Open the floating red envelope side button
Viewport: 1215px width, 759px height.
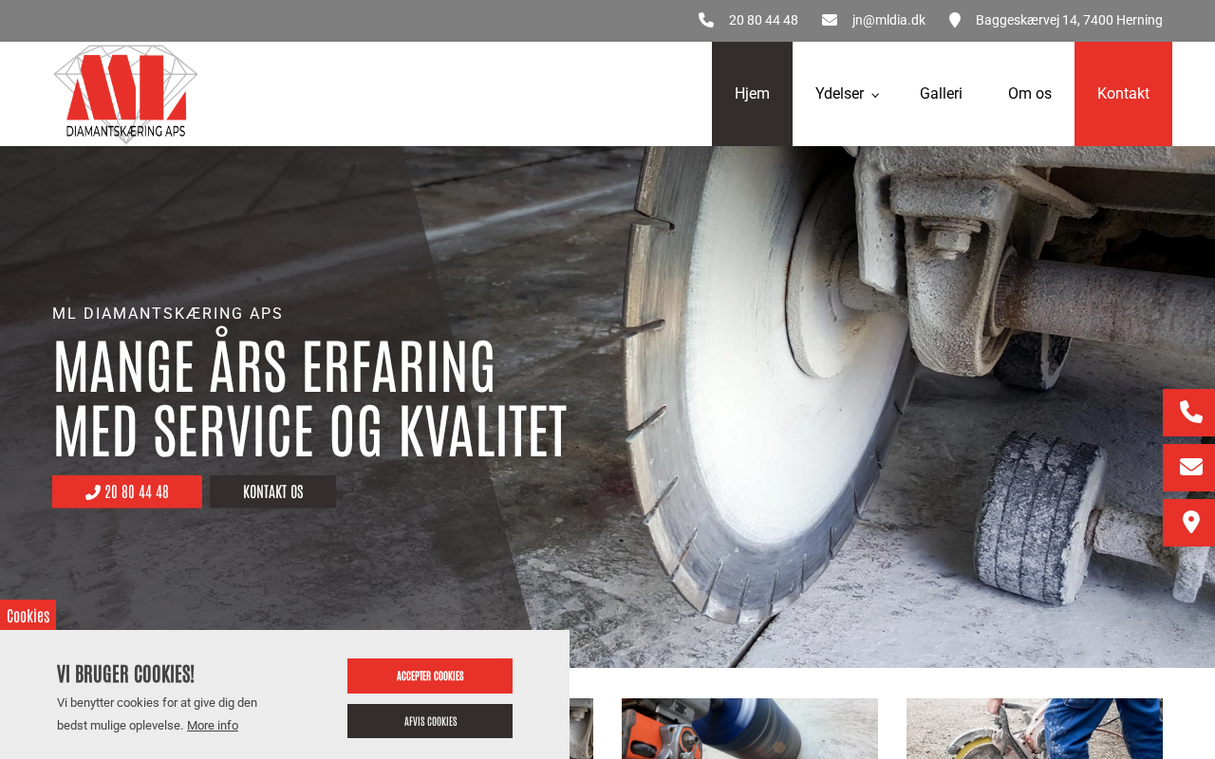(x=1190, y=467)
